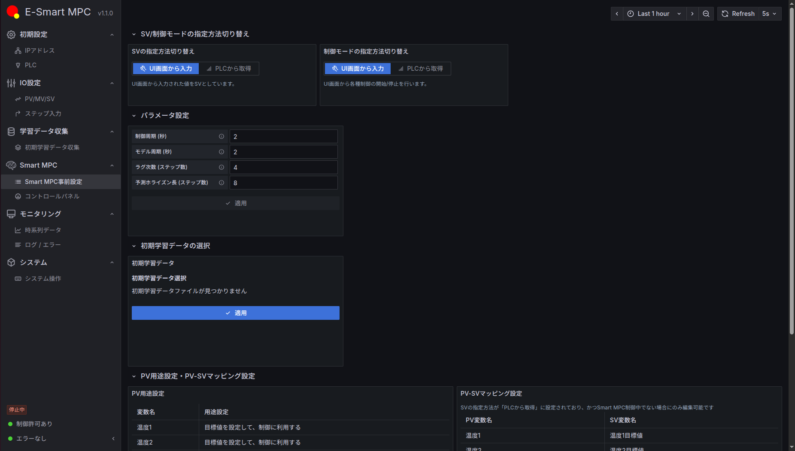The image size is (795, 451).
Task: Click the sliders icon beside IO設定
Action: (x=11, y=83)
